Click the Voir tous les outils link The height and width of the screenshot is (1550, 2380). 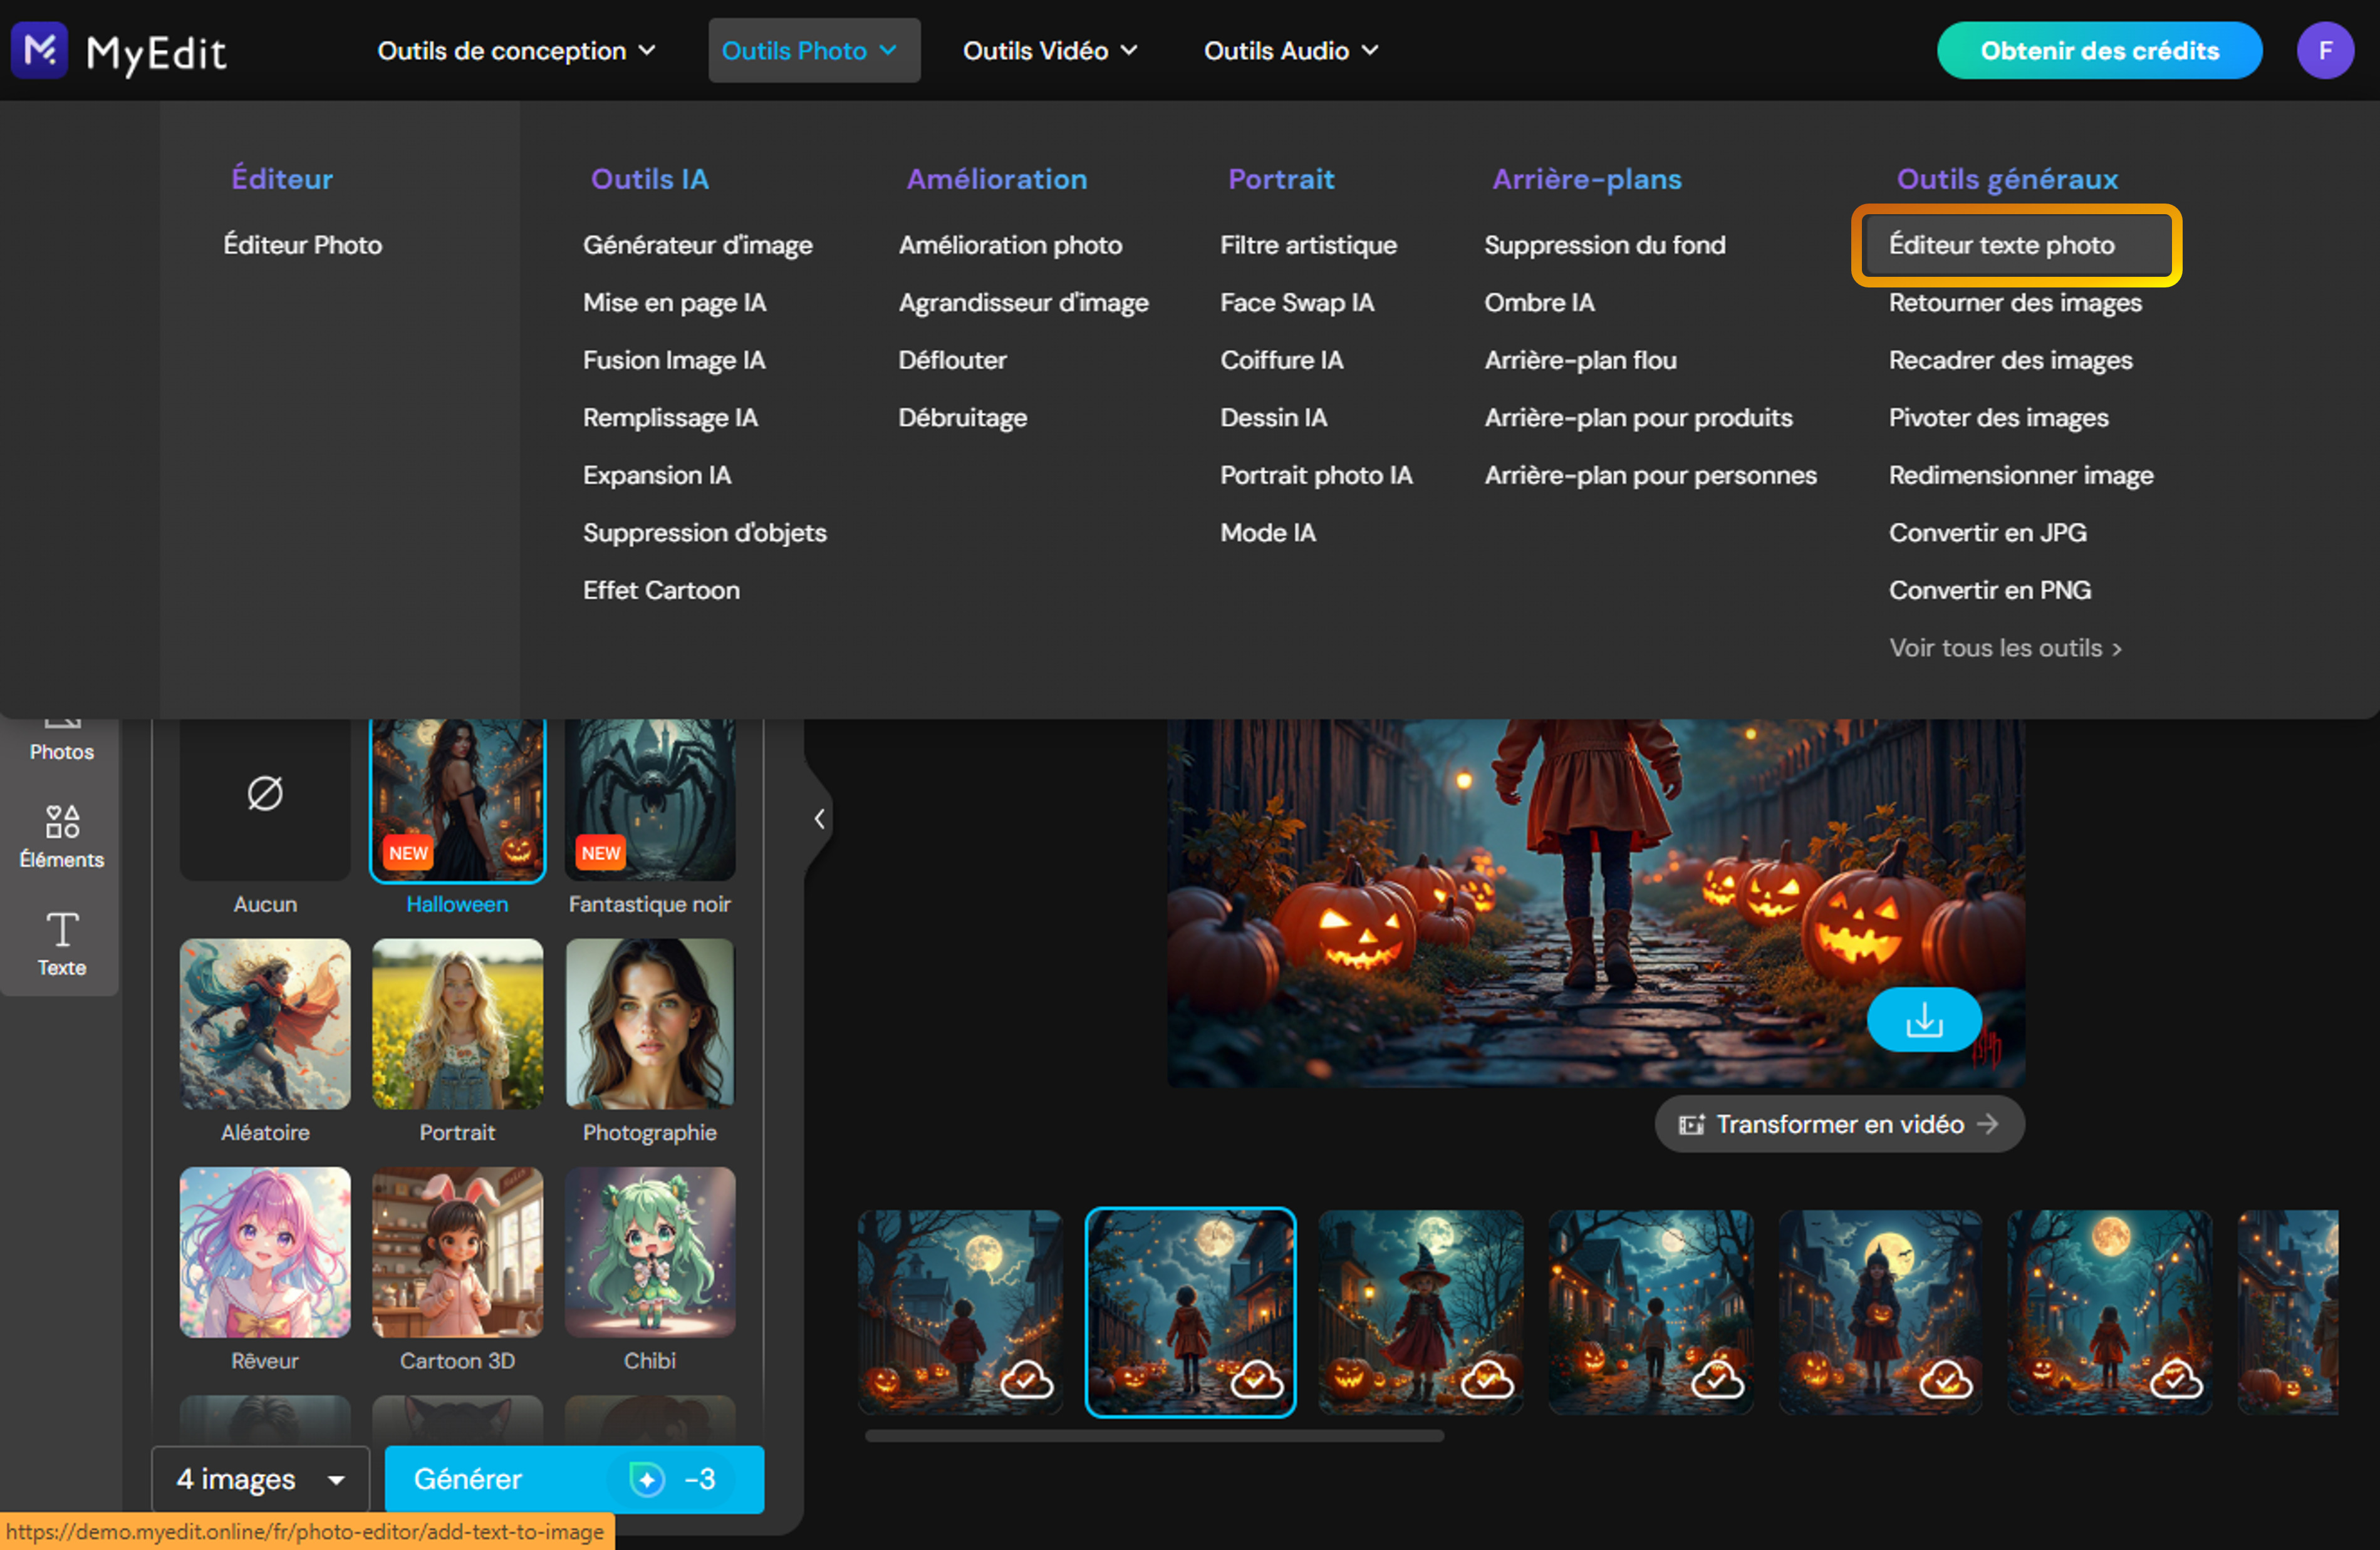[x=2005, y=648]
